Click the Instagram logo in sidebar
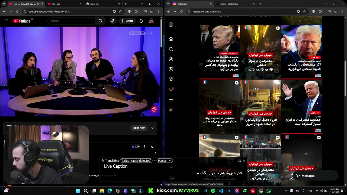 coord(171,25)
